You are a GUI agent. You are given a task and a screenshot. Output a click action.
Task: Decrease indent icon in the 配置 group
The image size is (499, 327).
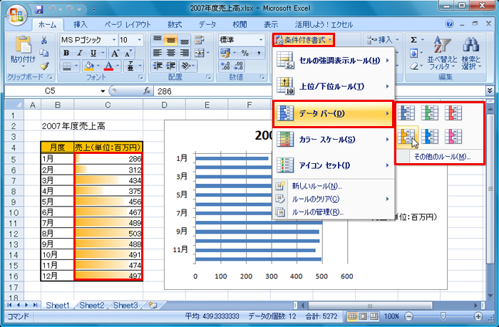pyautogui.click(x=158, y=66)
